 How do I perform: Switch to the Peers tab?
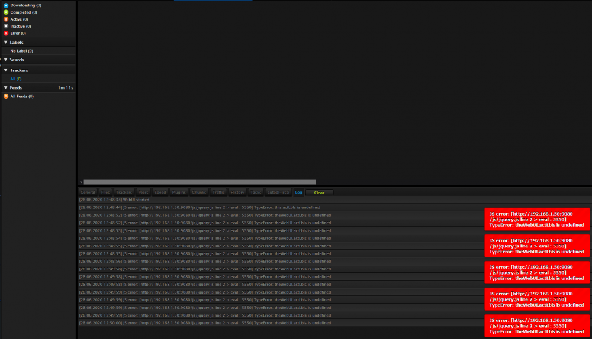143,192
